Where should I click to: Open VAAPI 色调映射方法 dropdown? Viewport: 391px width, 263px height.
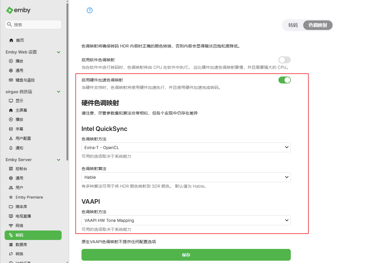(x=186, y=220)
